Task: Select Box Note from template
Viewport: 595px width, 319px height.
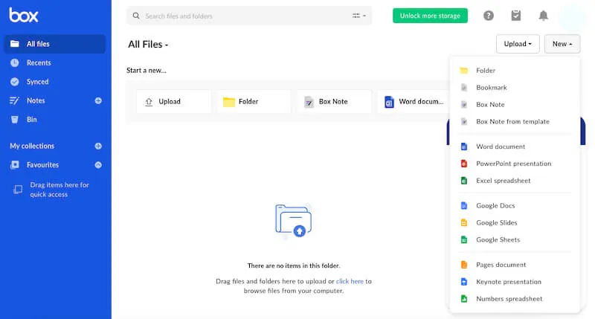Action: (x=512, y=122)
